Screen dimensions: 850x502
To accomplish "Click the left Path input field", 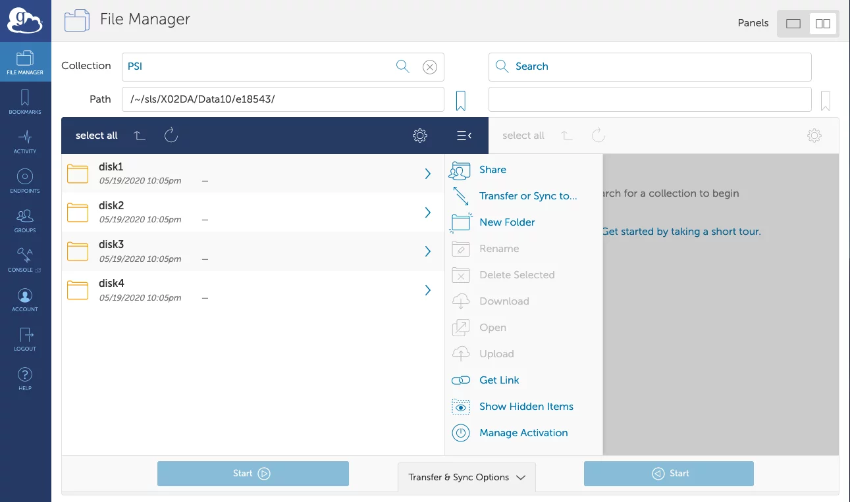I will click(x=283, y=99).
